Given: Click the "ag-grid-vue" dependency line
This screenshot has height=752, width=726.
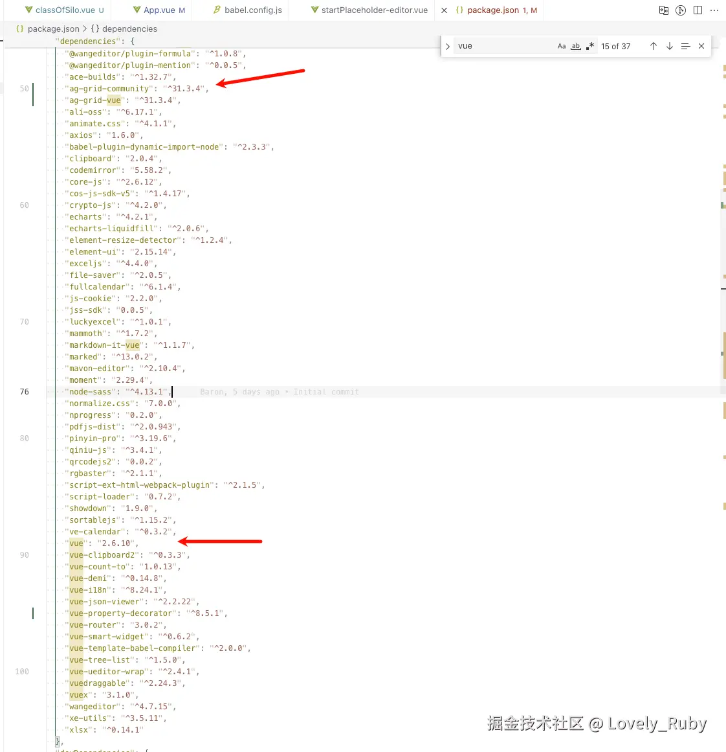Looking at the screenshot, I should (x=123, y=100).
